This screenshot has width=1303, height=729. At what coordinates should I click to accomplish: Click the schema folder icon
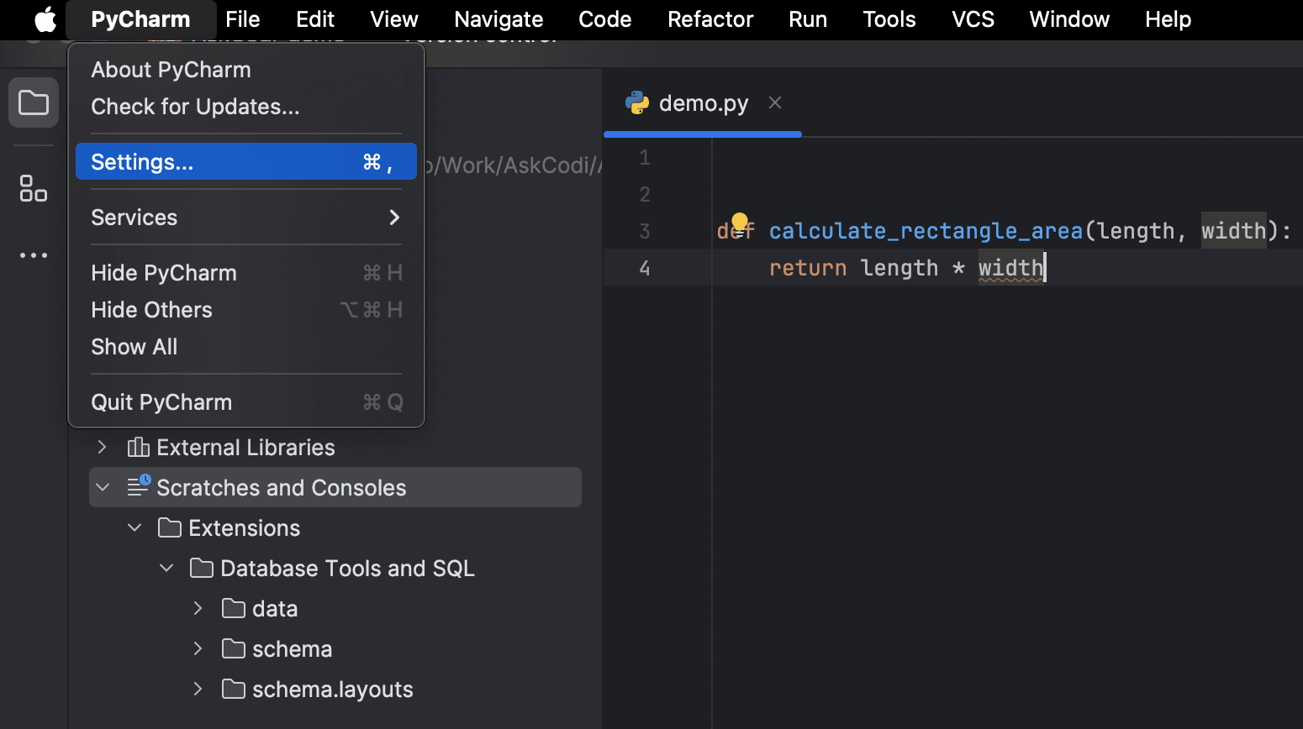234,648
